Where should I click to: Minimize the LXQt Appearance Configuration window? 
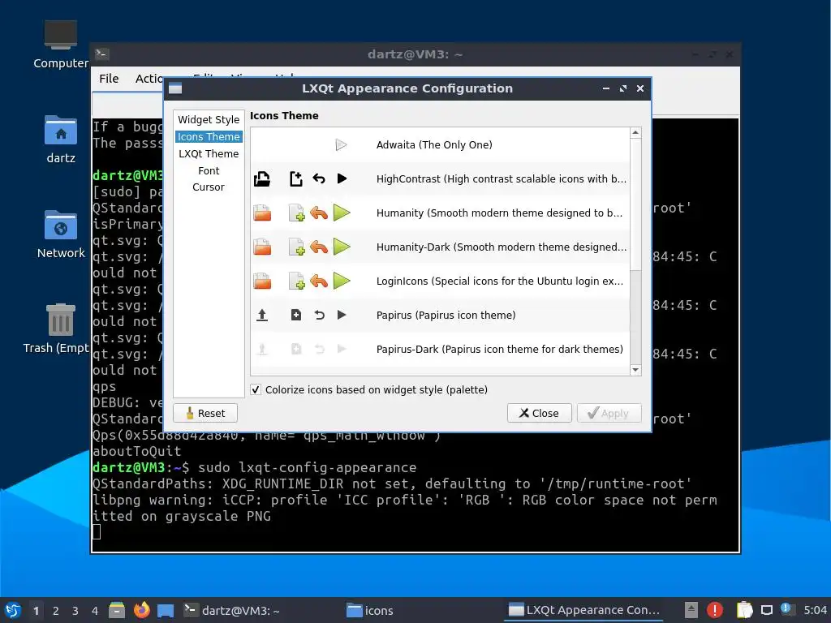[605, 88]
